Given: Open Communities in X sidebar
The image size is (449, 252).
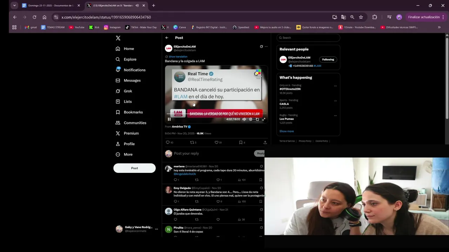Looking at the screenshot, I should pyautogui.click(x=131, y=123).
